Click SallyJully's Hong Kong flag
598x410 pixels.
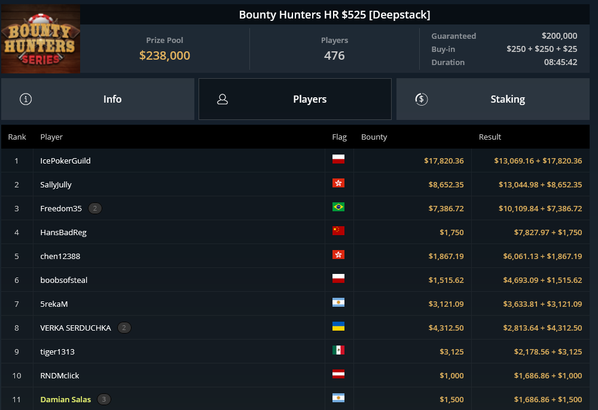338,183
